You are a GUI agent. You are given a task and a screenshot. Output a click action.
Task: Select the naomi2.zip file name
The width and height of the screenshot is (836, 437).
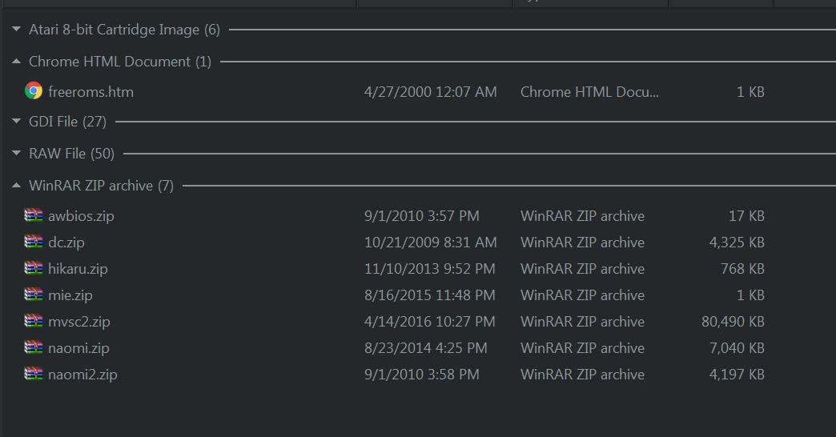(82, 375)
